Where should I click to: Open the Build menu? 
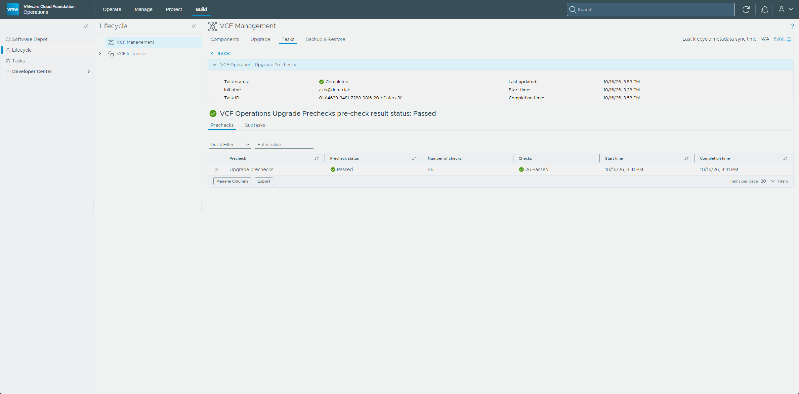[201, 9]
